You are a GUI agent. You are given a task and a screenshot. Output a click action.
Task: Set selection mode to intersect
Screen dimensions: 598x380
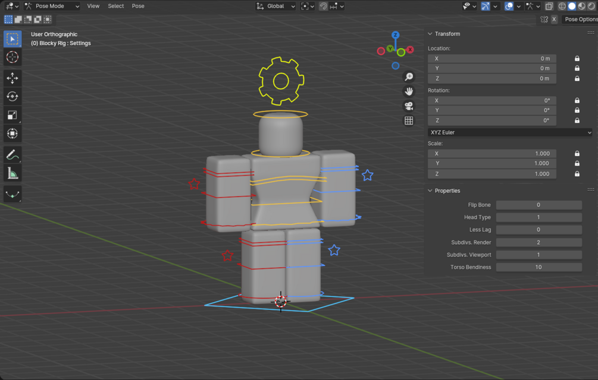48,20
